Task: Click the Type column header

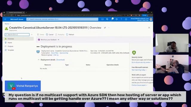Action: (67, 65)
